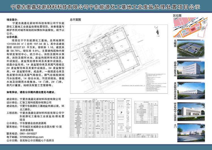This screenshot has width=212, height=150.
Task: Click 建设单位 宁夏吉奥嘉化新材料科技有限公司 line
Action: click(x=34, y=99)
